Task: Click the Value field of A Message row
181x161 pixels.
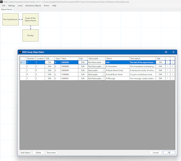Action: click(x=69, y=79)
